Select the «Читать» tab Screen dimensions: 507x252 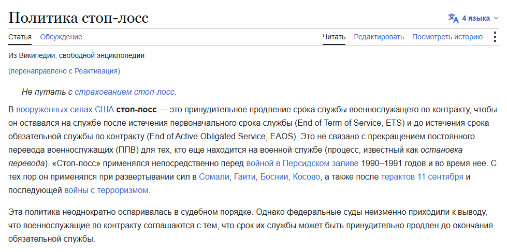334,37
